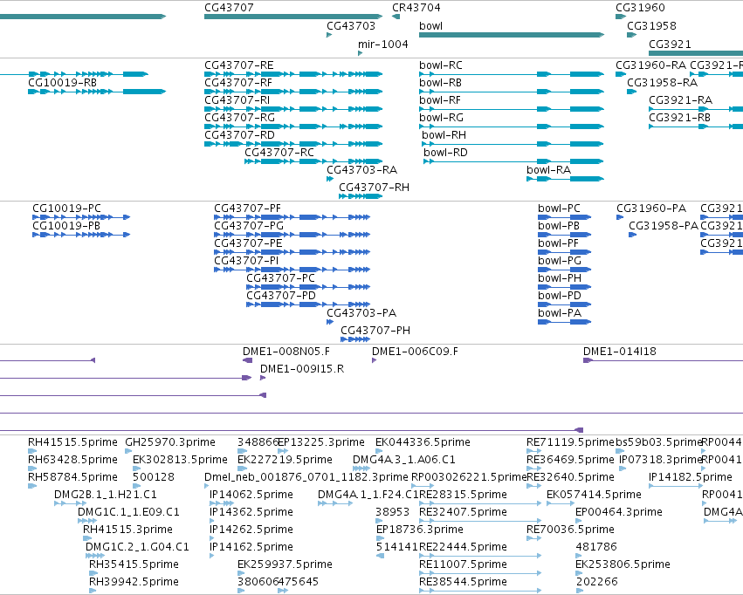Viewport: 743px width, 595px height.
Task: Click CG43707-RD transcript label
Action: (x=239, y=135)
